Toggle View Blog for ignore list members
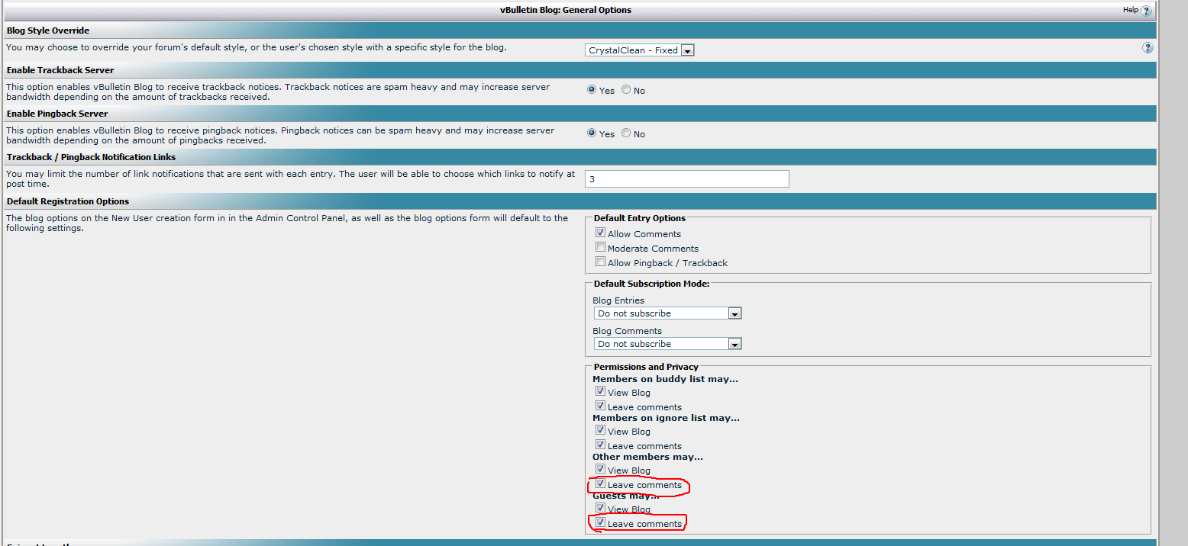This screenshot has height=546, width=1188. [600, 430]
